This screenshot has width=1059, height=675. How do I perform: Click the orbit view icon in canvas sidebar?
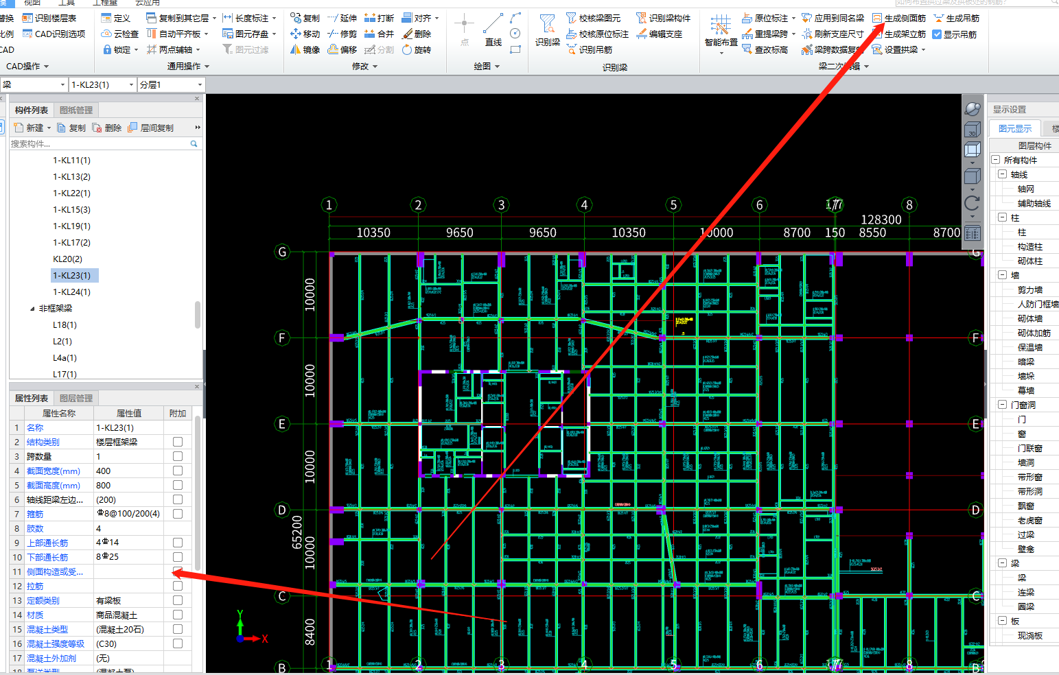click(973, 108)
